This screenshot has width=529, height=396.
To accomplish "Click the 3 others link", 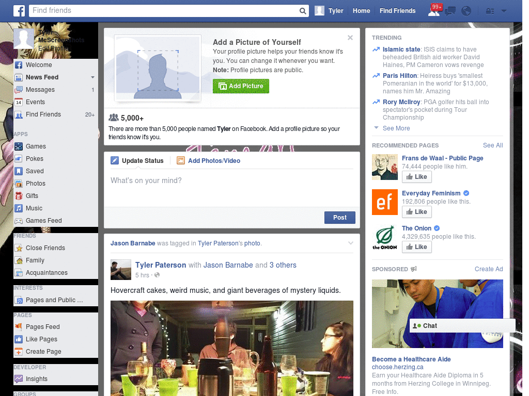I will [x=283, y=265].
